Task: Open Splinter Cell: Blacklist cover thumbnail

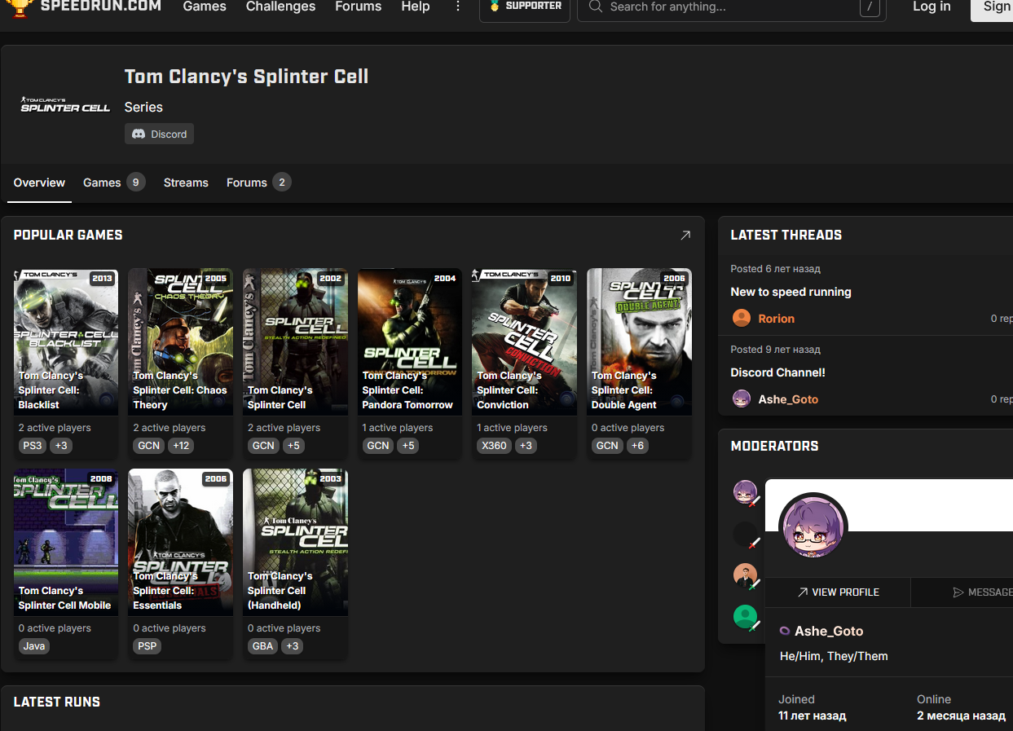Action: [x=66, y=341]
